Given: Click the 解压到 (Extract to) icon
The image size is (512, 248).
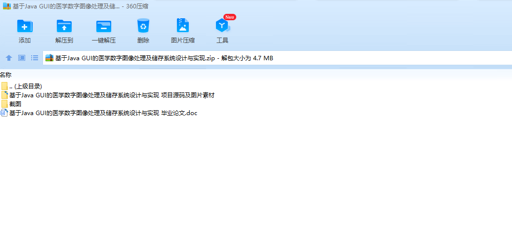Looking at the screenshot, I should (x=64, y=26).
